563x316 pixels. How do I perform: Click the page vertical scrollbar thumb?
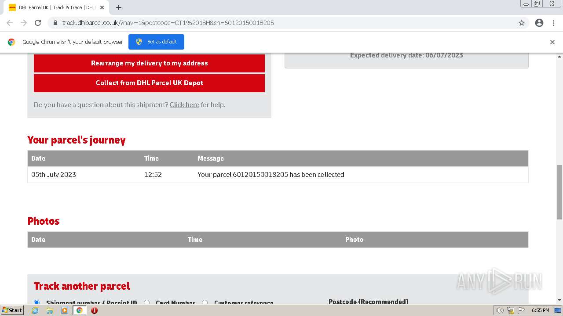(x=559, y=192)
